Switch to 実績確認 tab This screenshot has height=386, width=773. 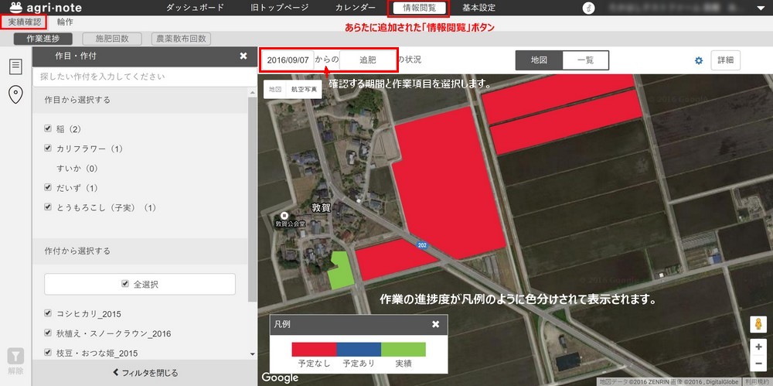point(24,22)
